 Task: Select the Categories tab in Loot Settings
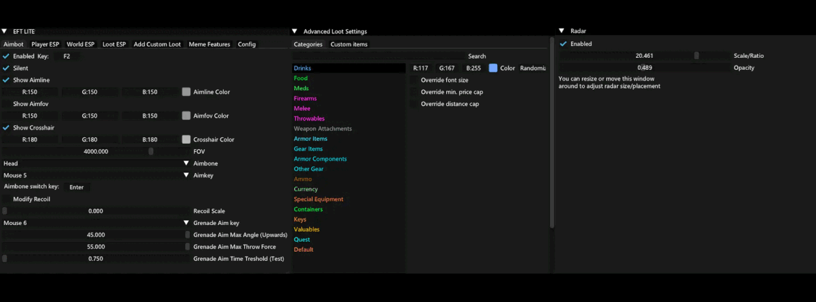point(308,45)
